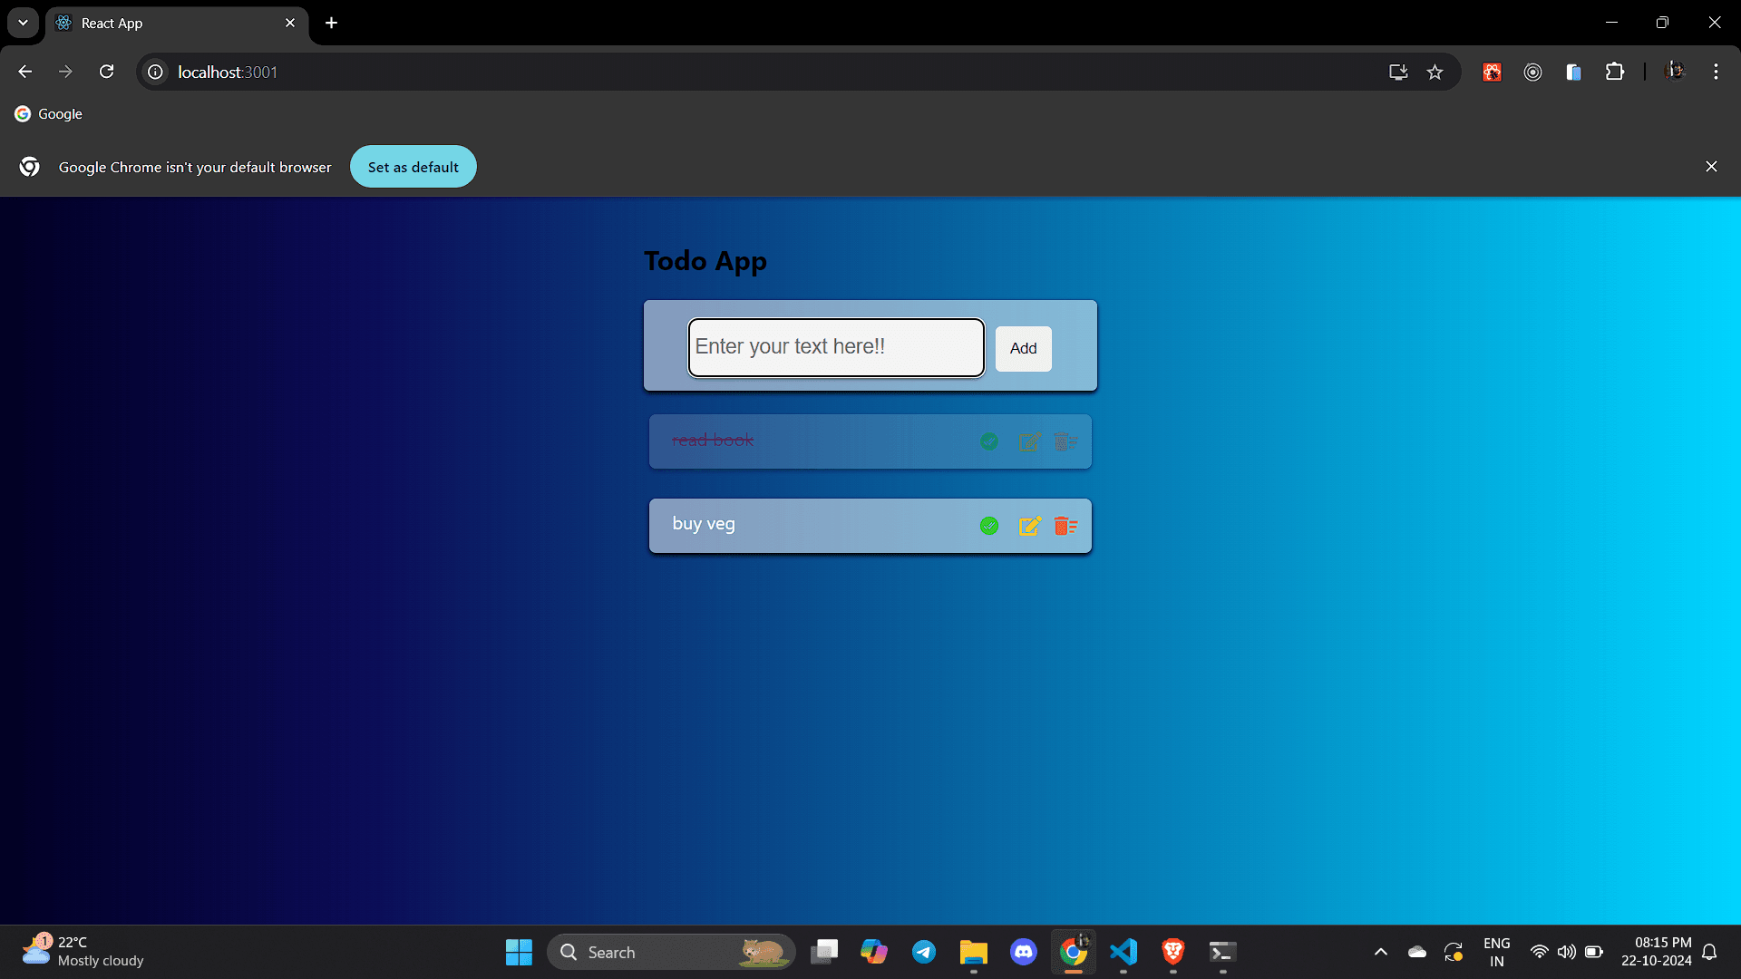Open the Terminal from taskbar
1741x979 pixels.
coord(1222,952)
